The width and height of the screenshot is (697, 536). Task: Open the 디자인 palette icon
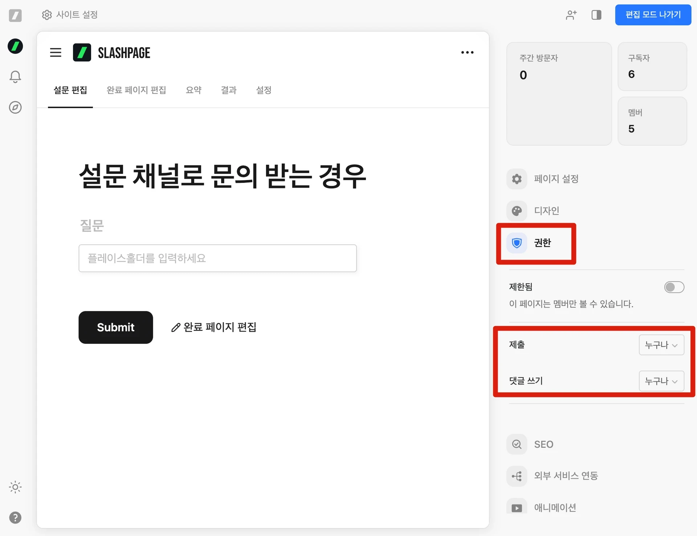517,211
